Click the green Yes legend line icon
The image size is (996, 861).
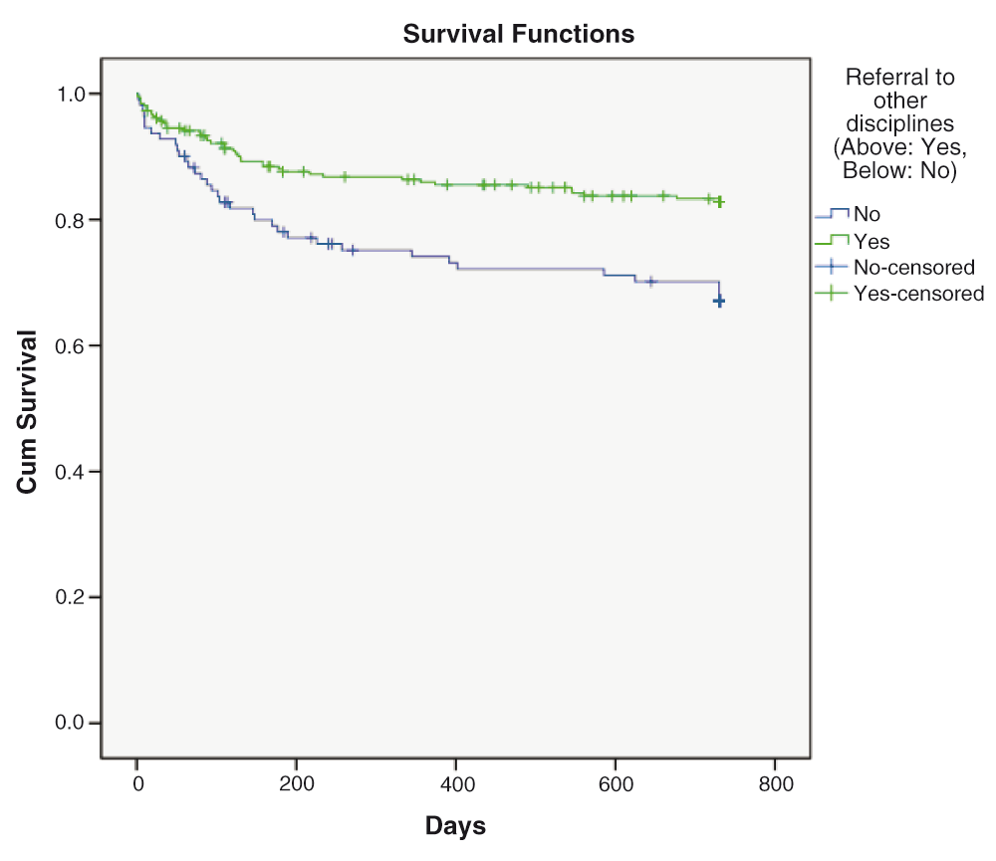tap(832, 241)
